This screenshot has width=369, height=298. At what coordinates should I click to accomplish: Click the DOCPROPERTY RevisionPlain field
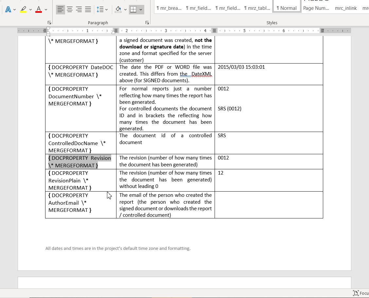click(70, 180)
